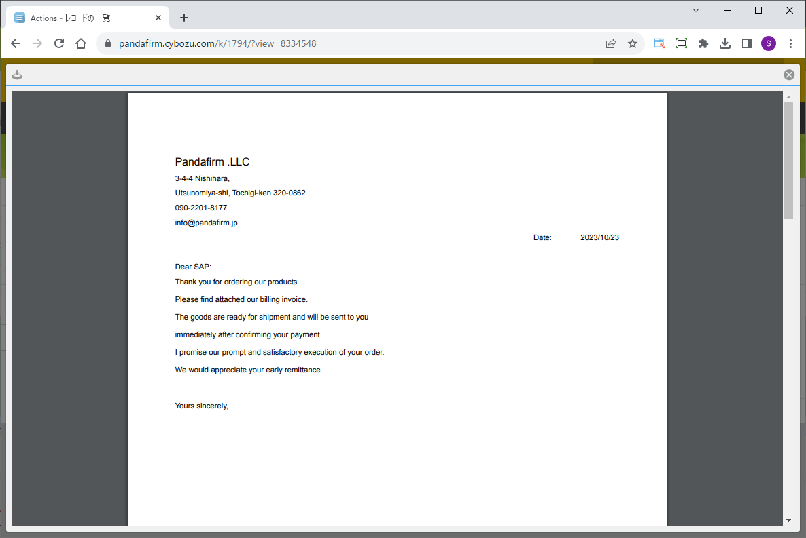
Task: Open a new browser tab
Action: tap(184, 18)
